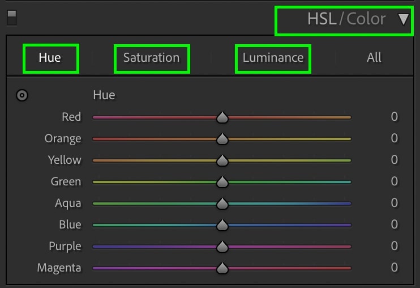The image size is (420, 288).
Task: Click the Red hue value field
Action: click(394, 117)
